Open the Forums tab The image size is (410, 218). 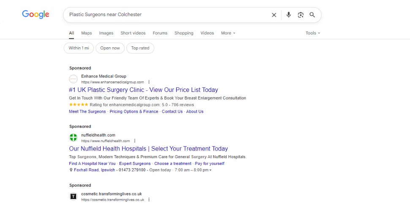160,33
